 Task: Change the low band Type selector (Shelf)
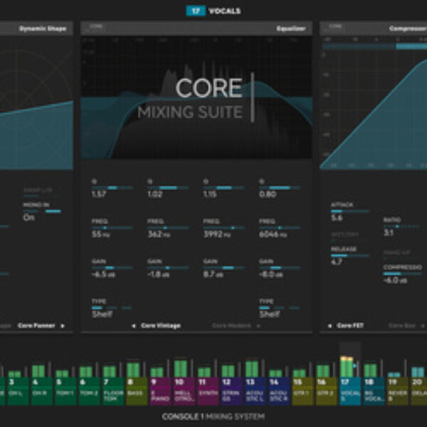point(112,307)
